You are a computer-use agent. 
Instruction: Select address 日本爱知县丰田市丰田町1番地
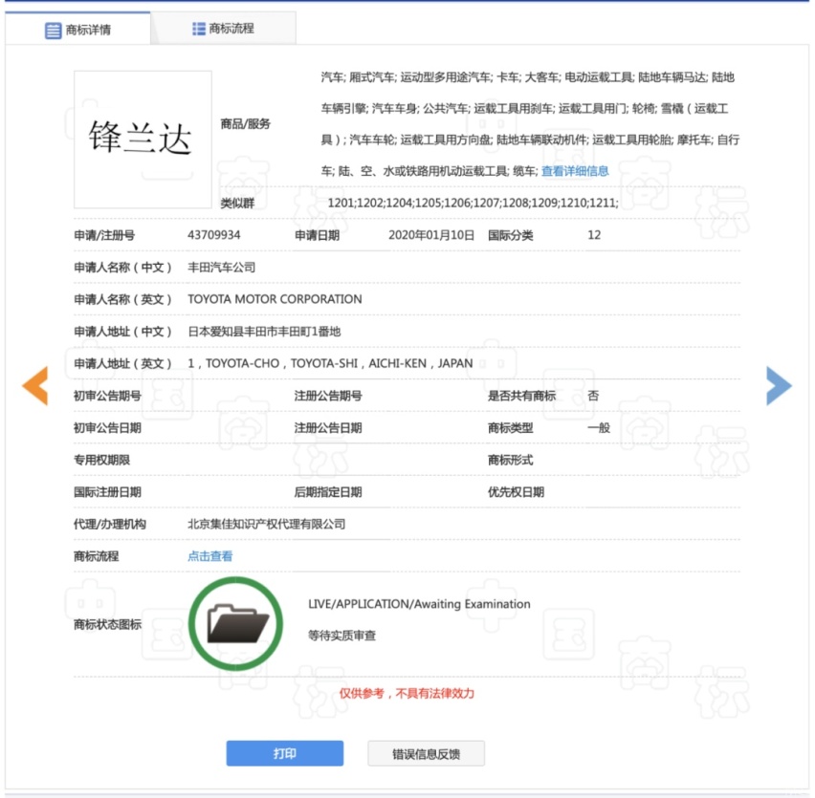264,332
